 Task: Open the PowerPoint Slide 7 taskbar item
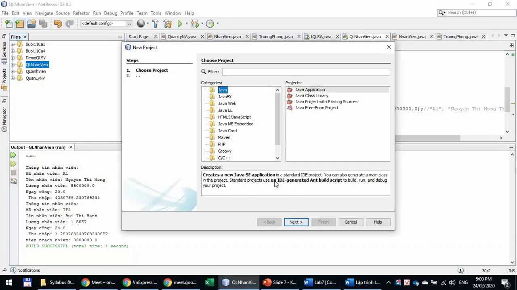280,282
